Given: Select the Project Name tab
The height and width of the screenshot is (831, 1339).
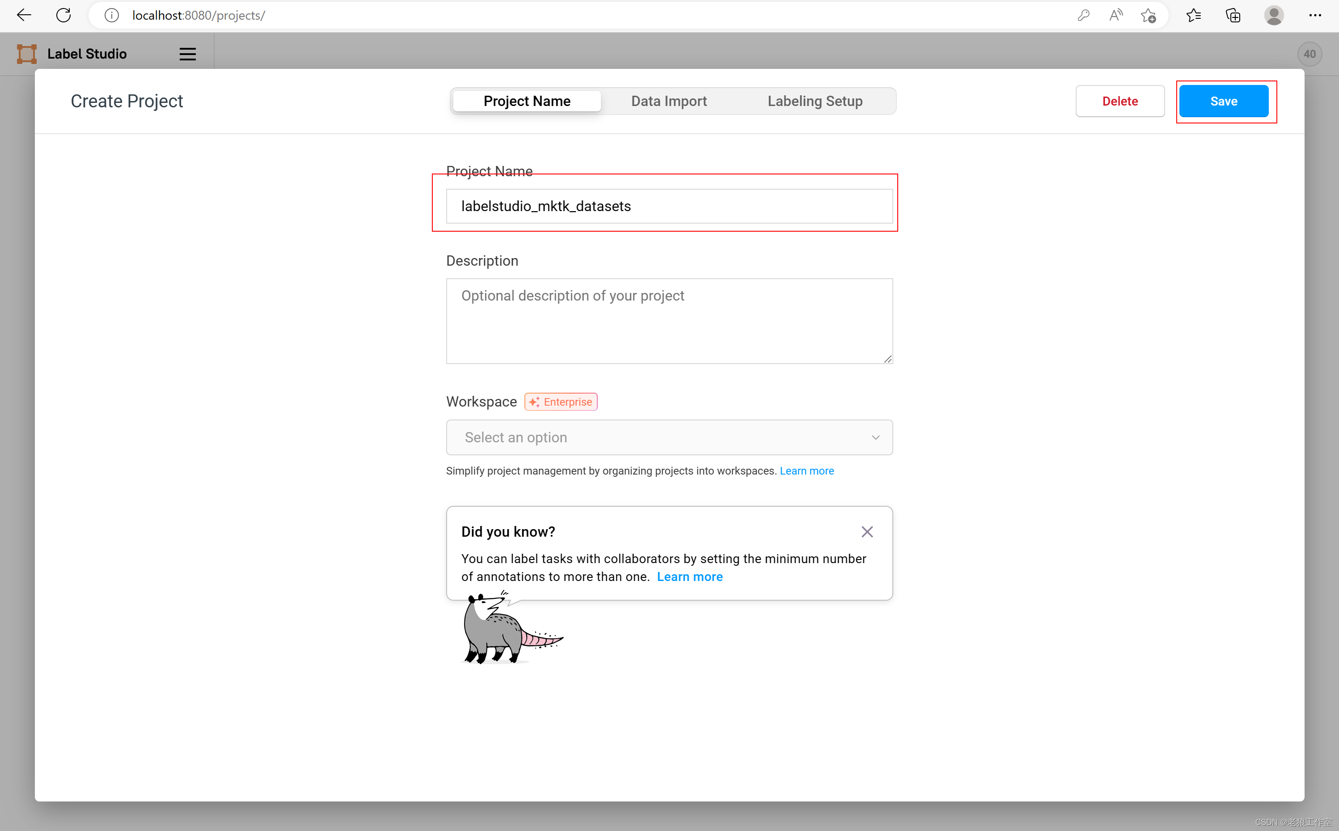Looking at the screenshot, I should 527,101.
